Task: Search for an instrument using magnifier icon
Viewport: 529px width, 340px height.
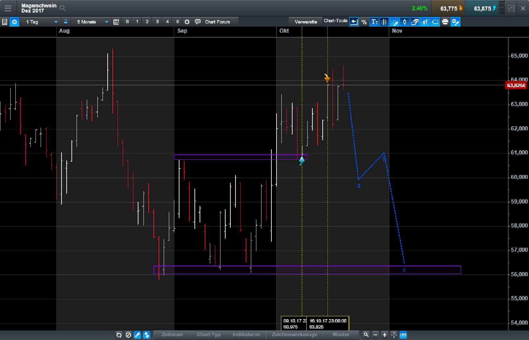Action: point(63,8)
